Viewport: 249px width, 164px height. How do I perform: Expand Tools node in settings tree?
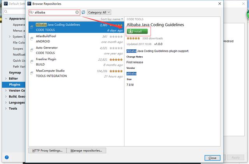6,108
